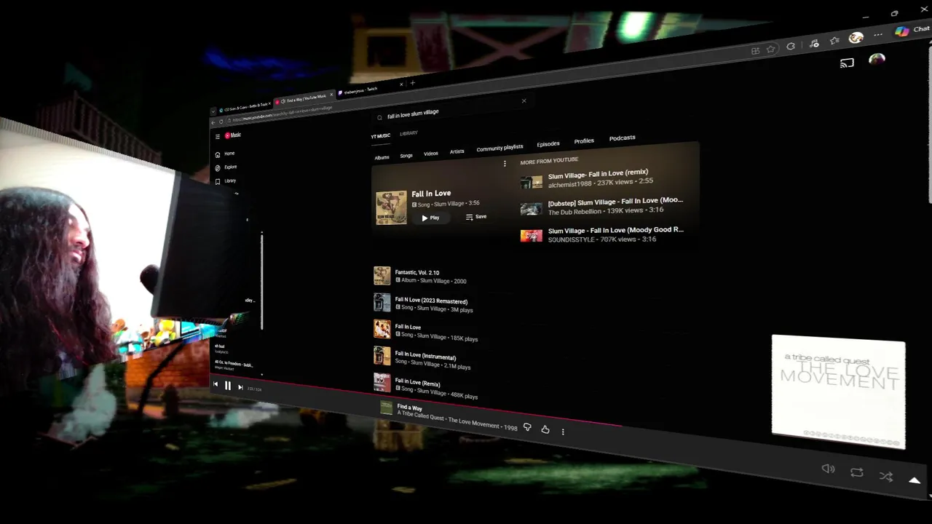Toggle the YouTube Music hamburger guide menu

coord(217,137)
